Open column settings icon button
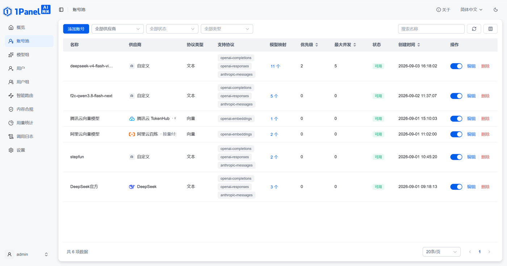The width and height of the screenshot is (507, 266). tap(490, 29)
